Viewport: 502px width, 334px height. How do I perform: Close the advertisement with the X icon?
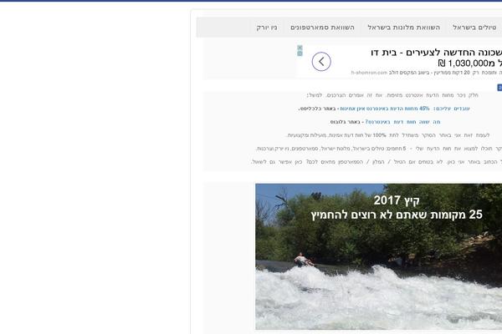(x=300, y=48)
